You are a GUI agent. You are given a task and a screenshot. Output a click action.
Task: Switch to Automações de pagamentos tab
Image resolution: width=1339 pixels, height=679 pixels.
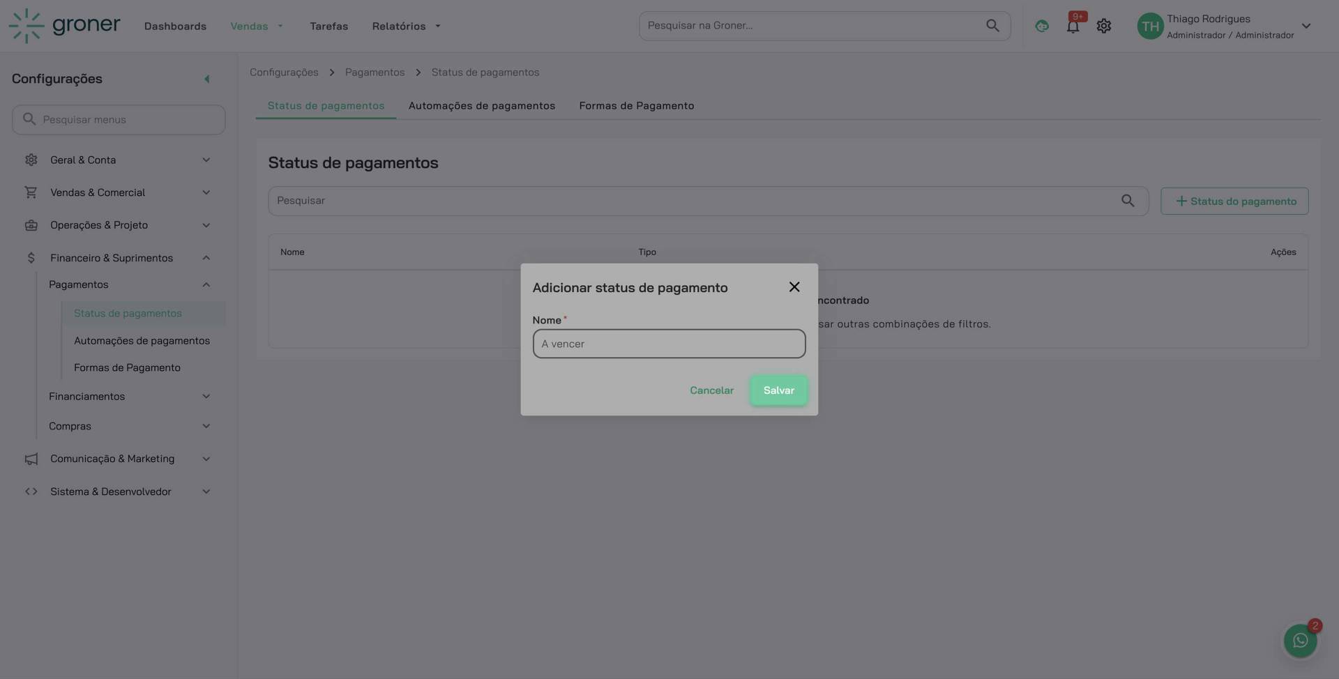(481, 106)
